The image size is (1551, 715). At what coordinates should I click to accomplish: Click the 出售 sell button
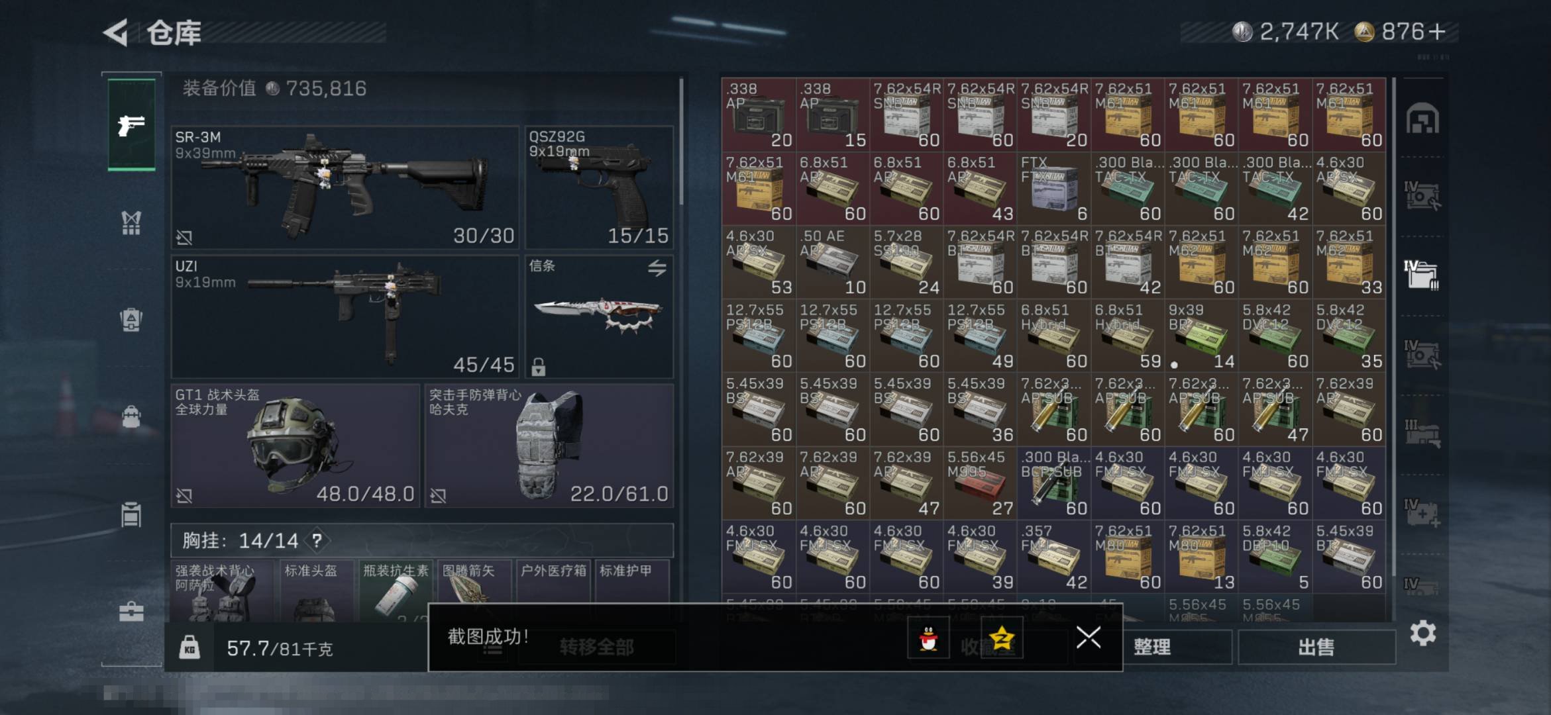[1316, 647]
